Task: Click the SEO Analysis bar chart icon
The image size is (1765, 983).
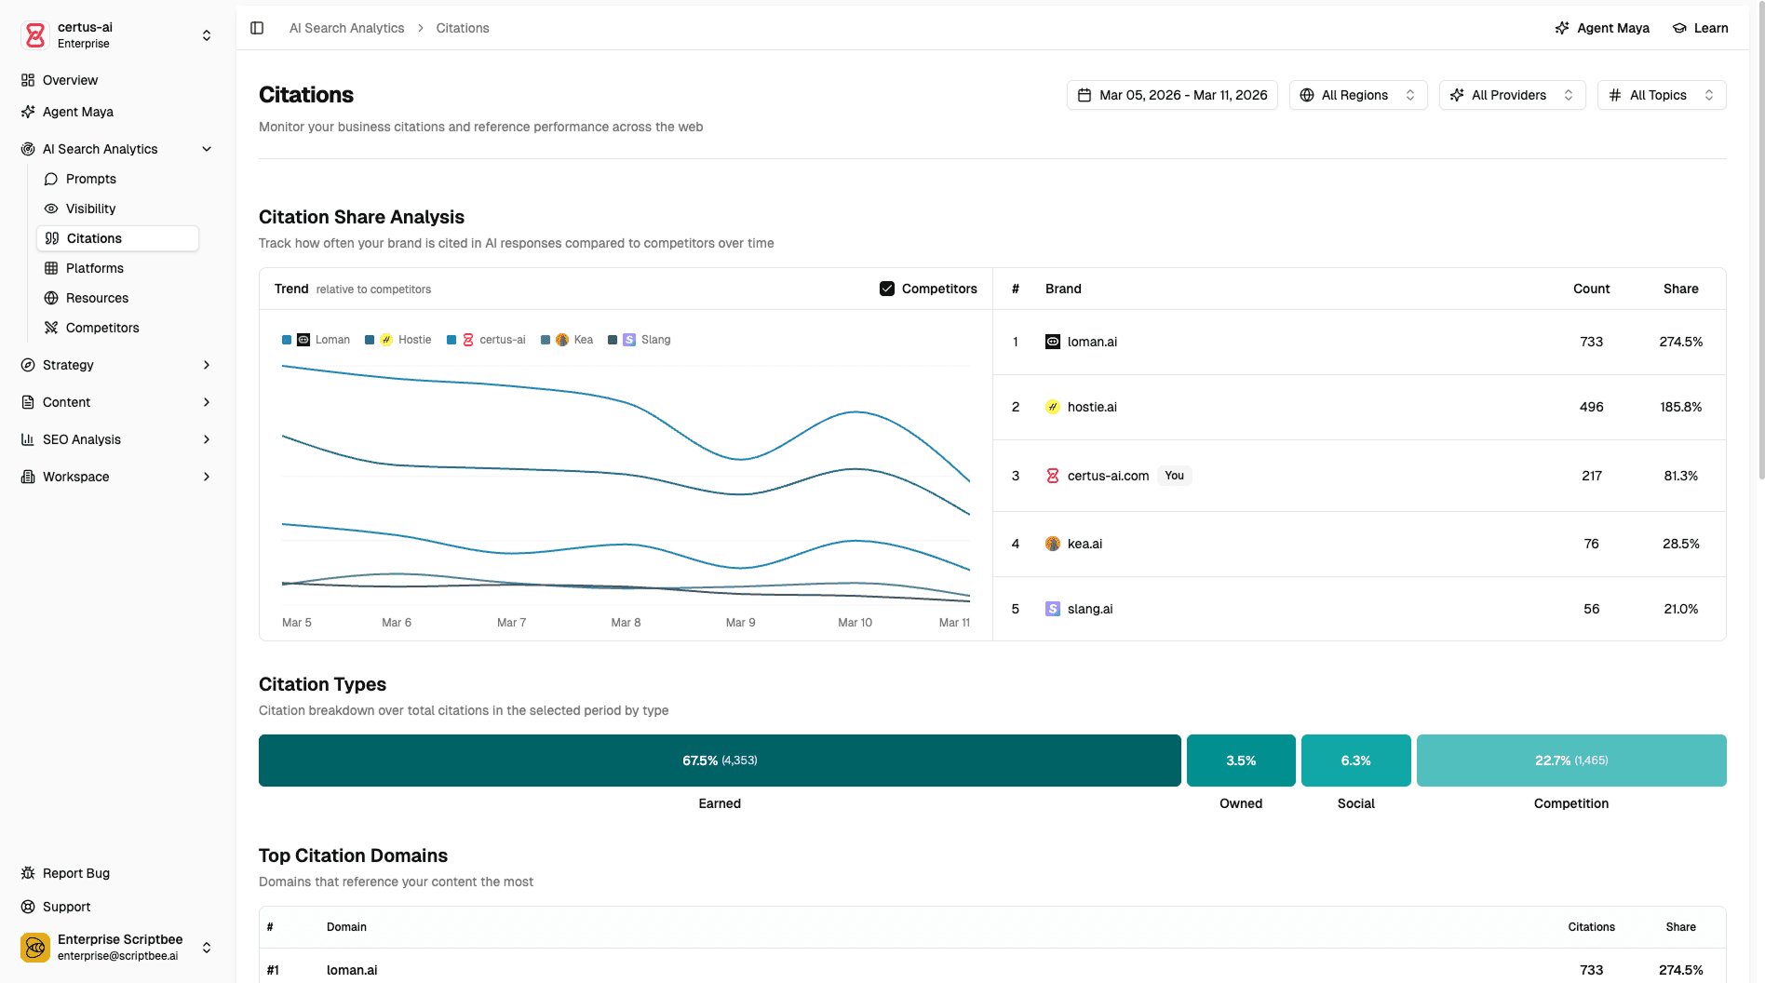Action: coord(28,439)
